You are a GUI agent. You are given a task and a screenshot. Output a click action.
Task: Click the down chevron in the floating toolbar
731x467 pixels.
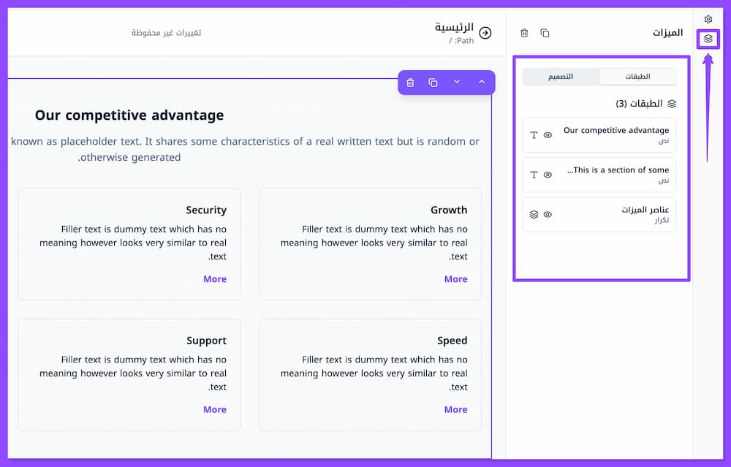pyautogui.click(x=457, y=82)
